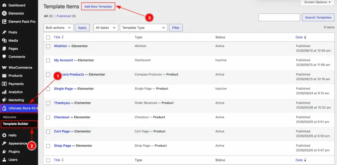Image resolution: width=337 pixels, height=165 pixels.
Task: Click the Posts pin icon
Action: 4,33
